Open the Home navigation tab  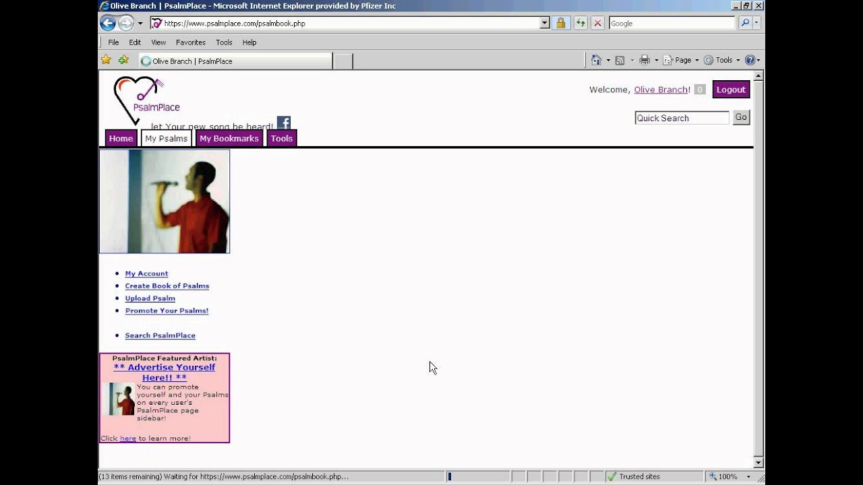coord(121,139)
